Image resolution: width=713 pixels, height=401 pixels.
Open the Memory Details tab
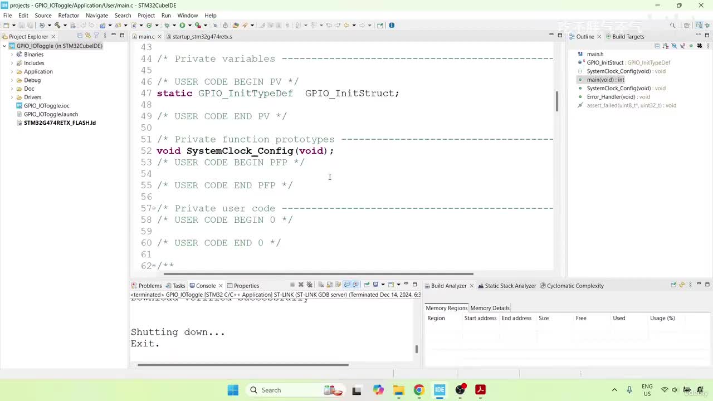click(490, 308)
